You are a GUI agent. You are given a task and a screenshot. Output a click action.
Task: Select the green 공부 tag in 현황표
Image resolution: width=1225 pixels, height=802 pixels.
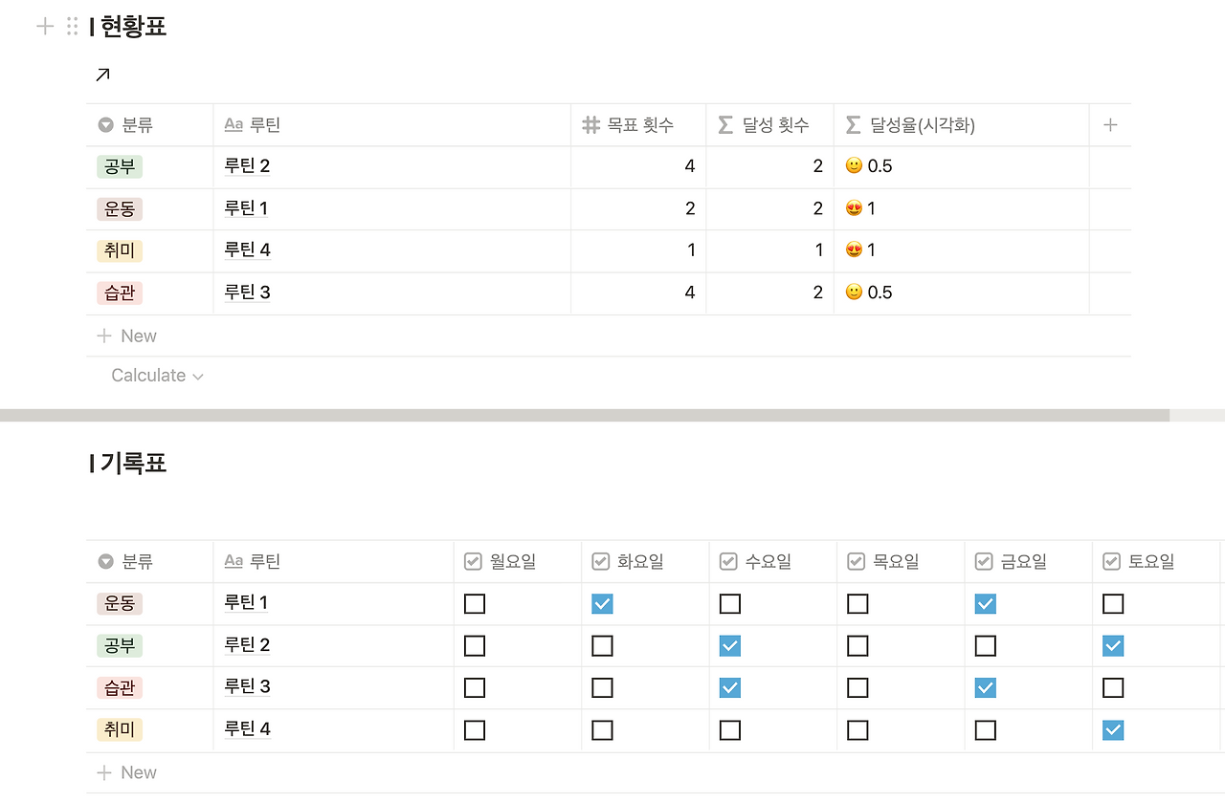pyautogui.click(x=120, y=166)
